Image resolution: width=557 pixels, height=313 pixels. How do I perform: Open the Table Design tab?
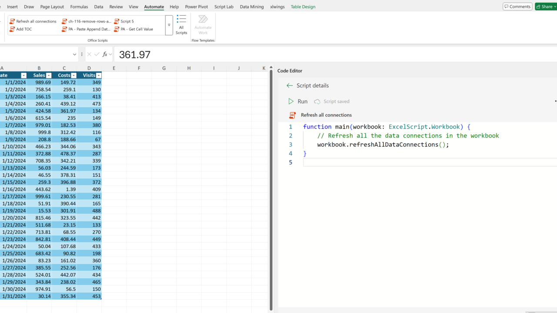click(303, 7)
